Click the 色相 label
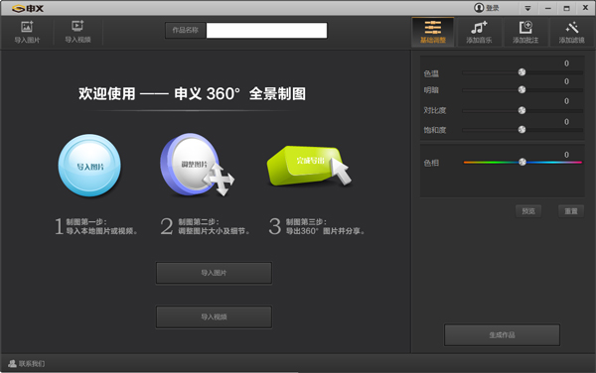 [x=431, y=163]
